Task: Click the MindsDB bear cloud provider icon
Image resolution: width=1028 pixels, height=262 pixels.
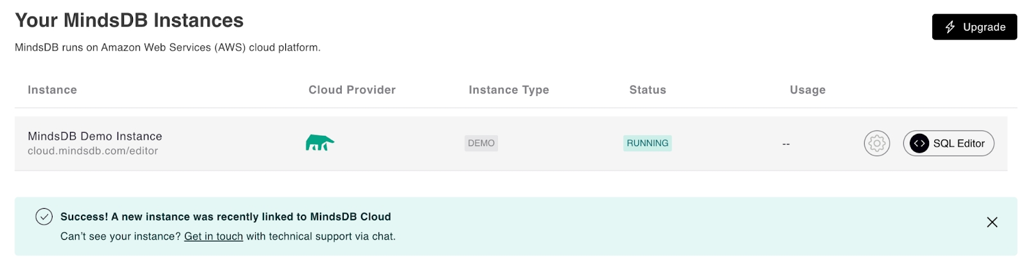Action: (x=320, y=143)
